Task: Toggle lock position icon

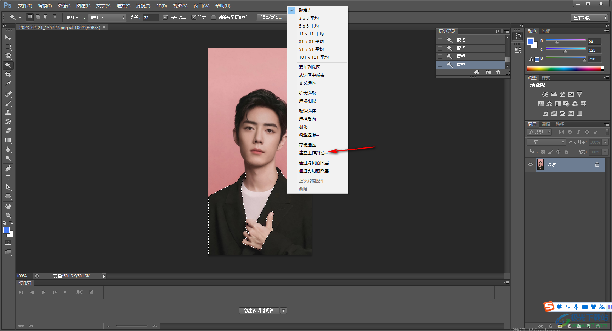Action: [x=558, y=152]
